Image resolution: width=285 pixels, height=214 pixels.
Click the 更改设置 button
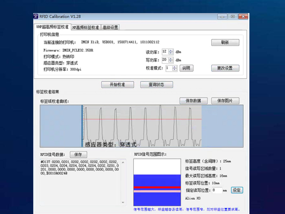pos(225,68)
